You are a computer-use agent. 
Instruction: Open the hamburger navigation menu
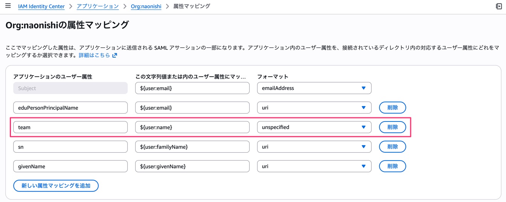coord(8,6)
